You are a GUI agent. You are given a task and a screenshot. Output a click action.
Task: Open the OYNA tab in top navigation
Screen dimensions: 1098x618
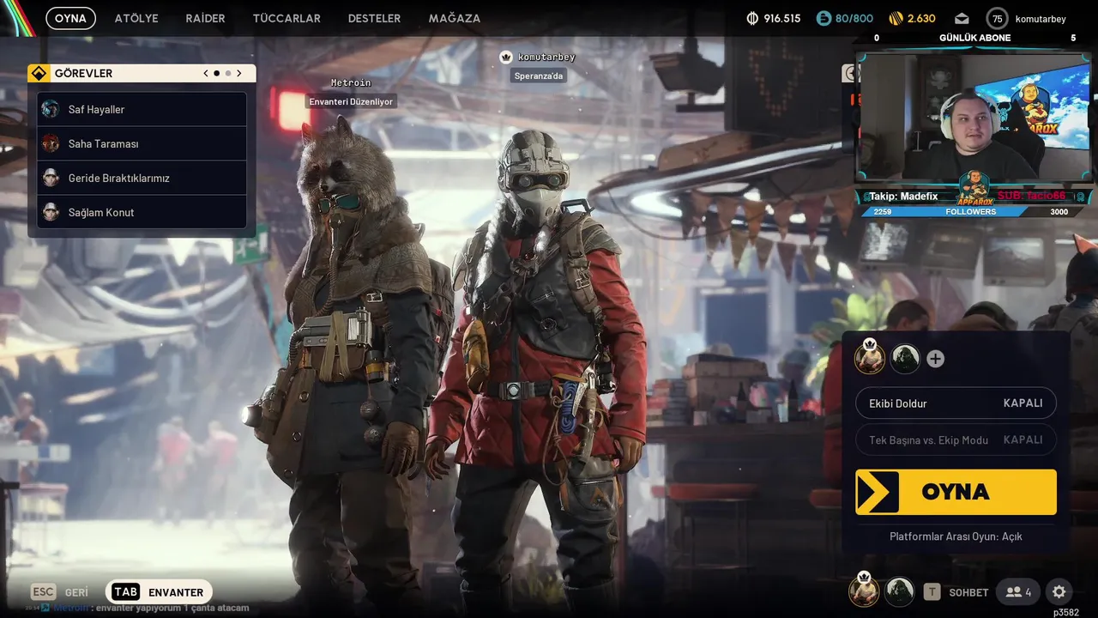pyautogui.click(x=70, y=18)
